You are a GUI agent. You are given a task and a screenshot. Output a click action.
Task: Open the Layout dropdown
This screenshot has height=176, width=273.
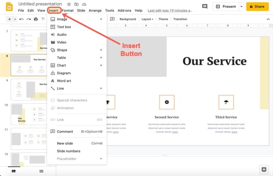tap(148, 19)
